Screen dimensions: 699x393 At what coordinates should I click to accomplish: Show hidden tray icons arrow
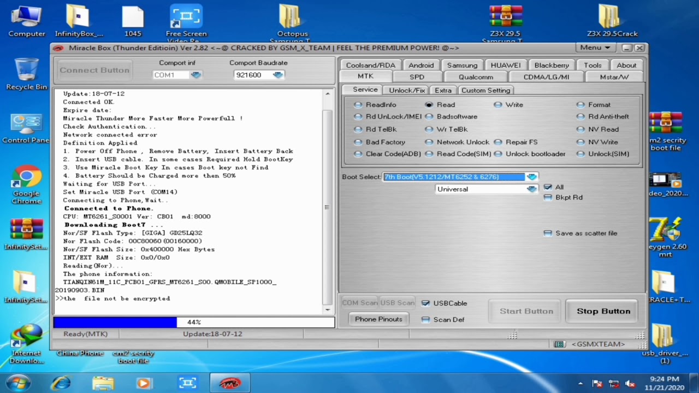(x=580, y=384)
